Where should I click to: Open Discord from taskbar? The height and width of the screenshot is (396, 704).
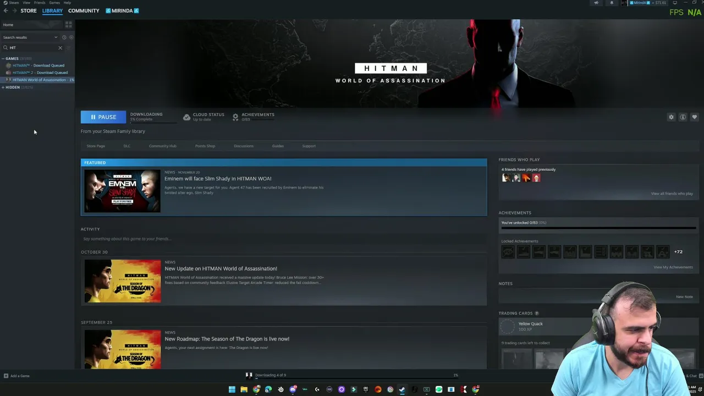click(x=293, y=389)
